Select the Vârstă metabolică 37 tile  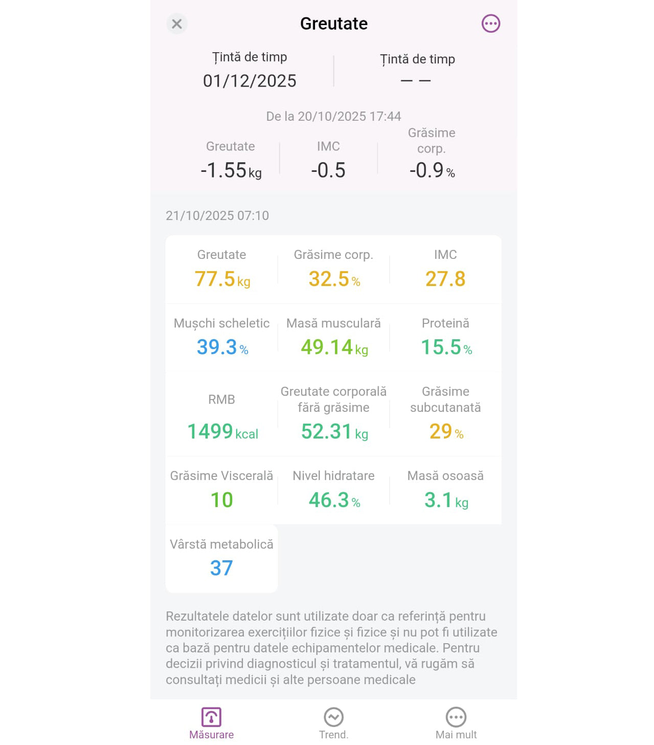(x=222, y=559)
